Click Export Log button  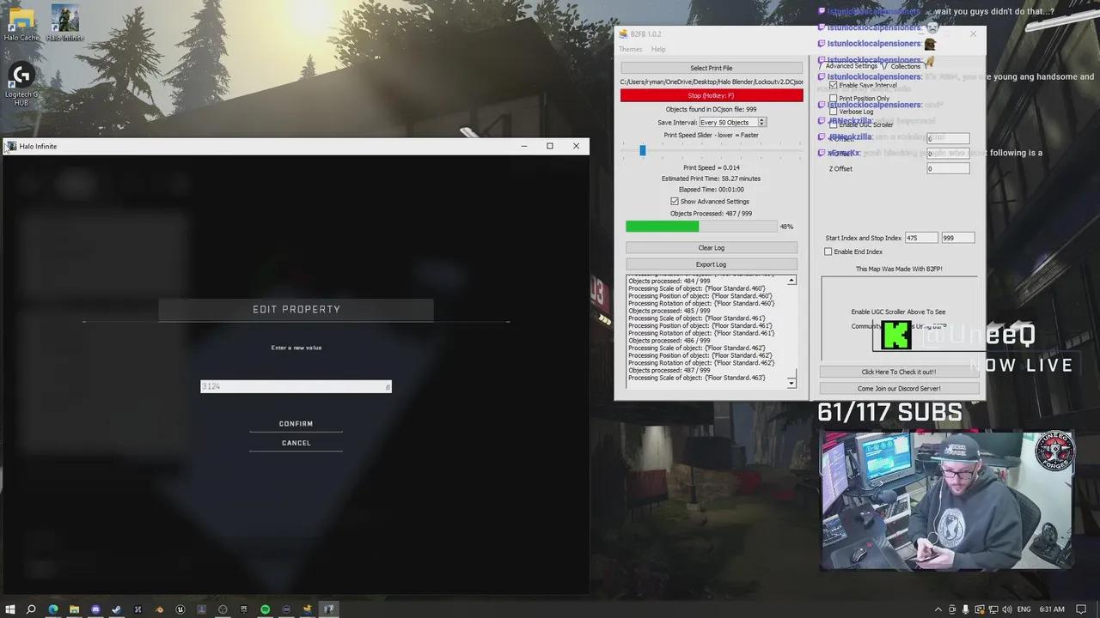point(712,264)
